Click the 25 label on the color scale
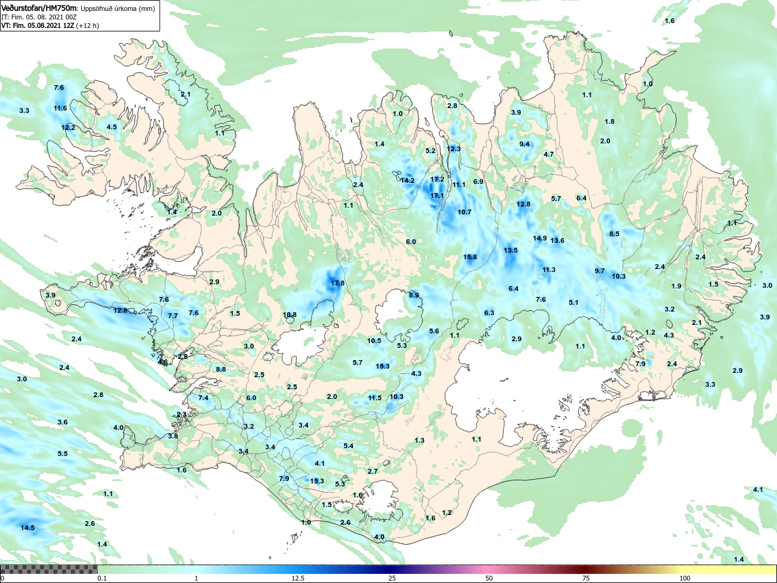Viewport: 777px width, 583px height. (x=392, y=579)
